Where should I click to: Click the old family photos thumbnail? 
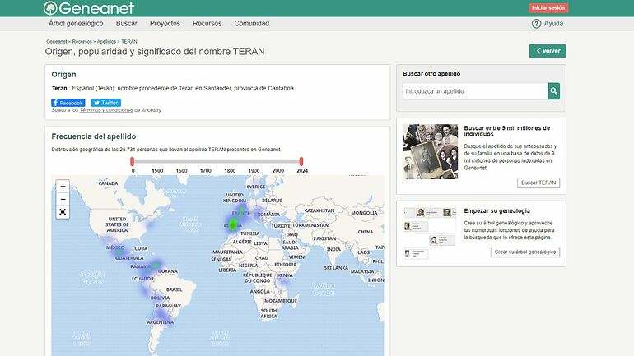coord(430,151)
